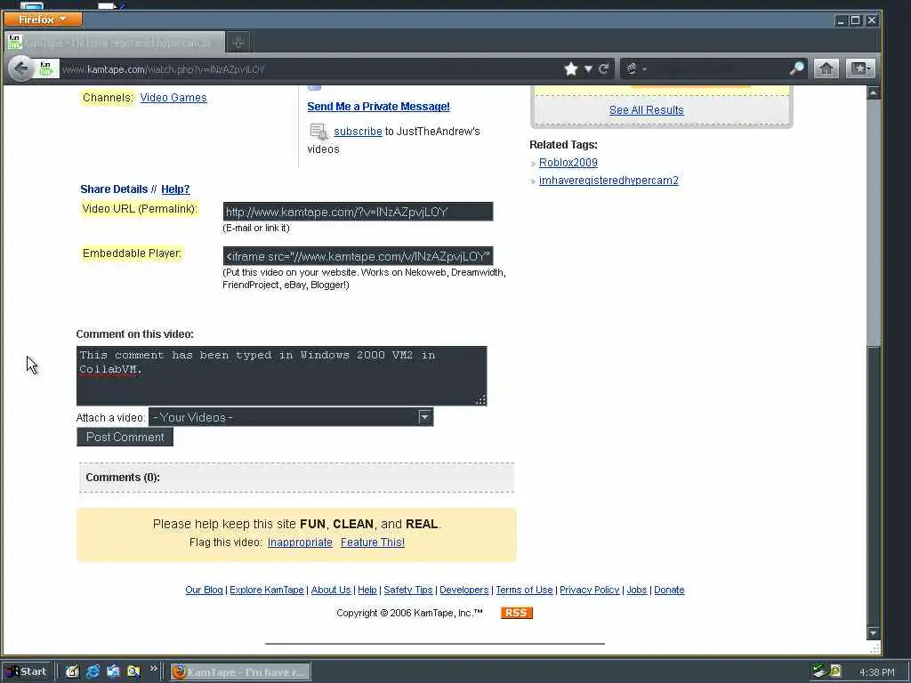This screenshot has height=683, width=911.
Task: Launch Internet Explorer from Quick Launch
Action: [93, 672]
